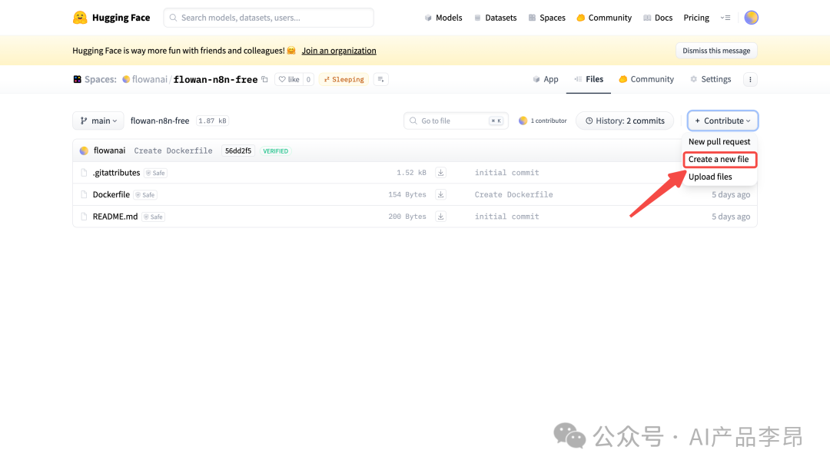Screen dimensions: 830x470
Task: Click the Hugging Face emoji logo
Action: [x=80, y=18]
